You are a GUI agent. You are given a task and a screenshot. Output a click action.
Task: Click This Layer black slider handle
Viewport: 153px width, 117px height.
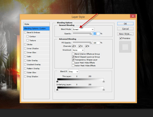pos(57,81)
